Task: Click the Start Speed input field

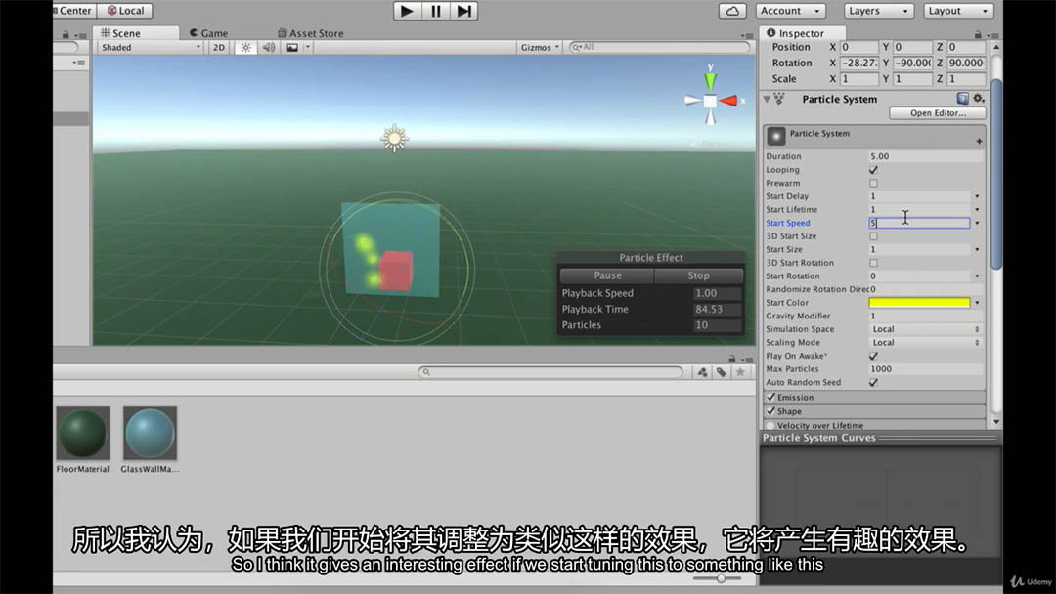Action: (x=919, y=223)
